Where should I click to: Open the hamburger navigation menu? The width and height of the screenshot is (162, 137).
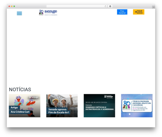pos(19,13)
